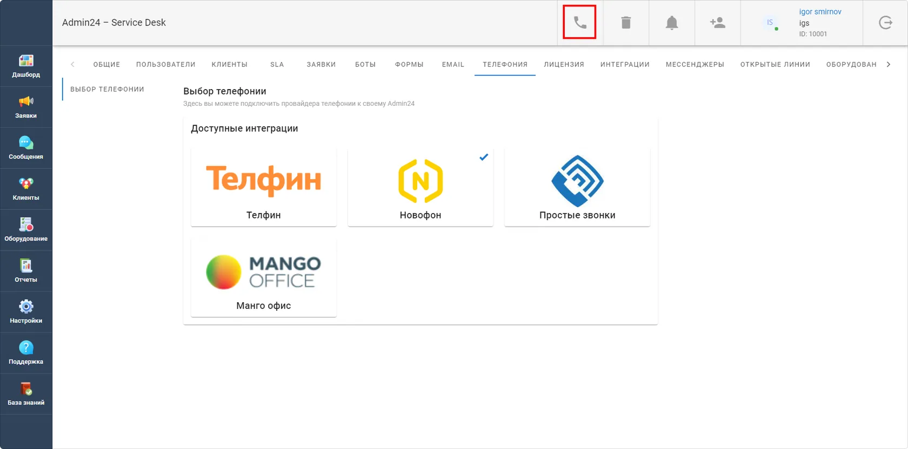Viewport: 908px width, 449px height.
Task: Click the blue checkmark on the Новофон card
Action: pos(484,157)
